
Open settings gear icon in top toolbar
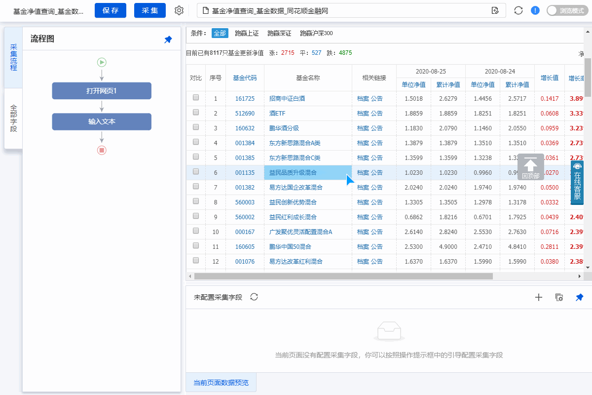click(179, 10)
